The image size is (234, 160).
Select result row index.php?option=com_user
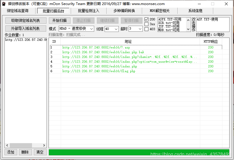tap(136, 62)
